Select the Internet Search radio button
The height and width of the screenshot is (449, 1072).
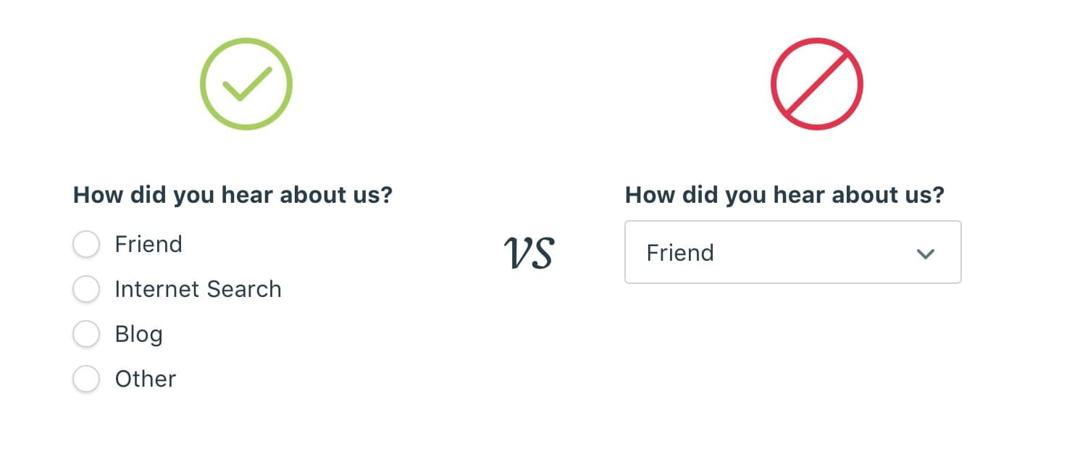(x=85, y=289)
